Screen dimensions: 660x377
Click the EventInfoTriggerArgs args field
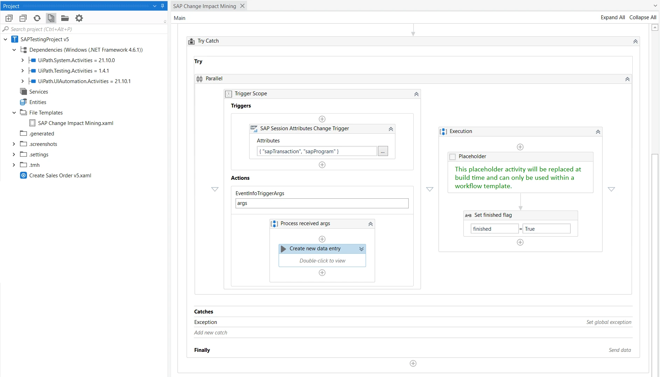[x=322, y=203]
